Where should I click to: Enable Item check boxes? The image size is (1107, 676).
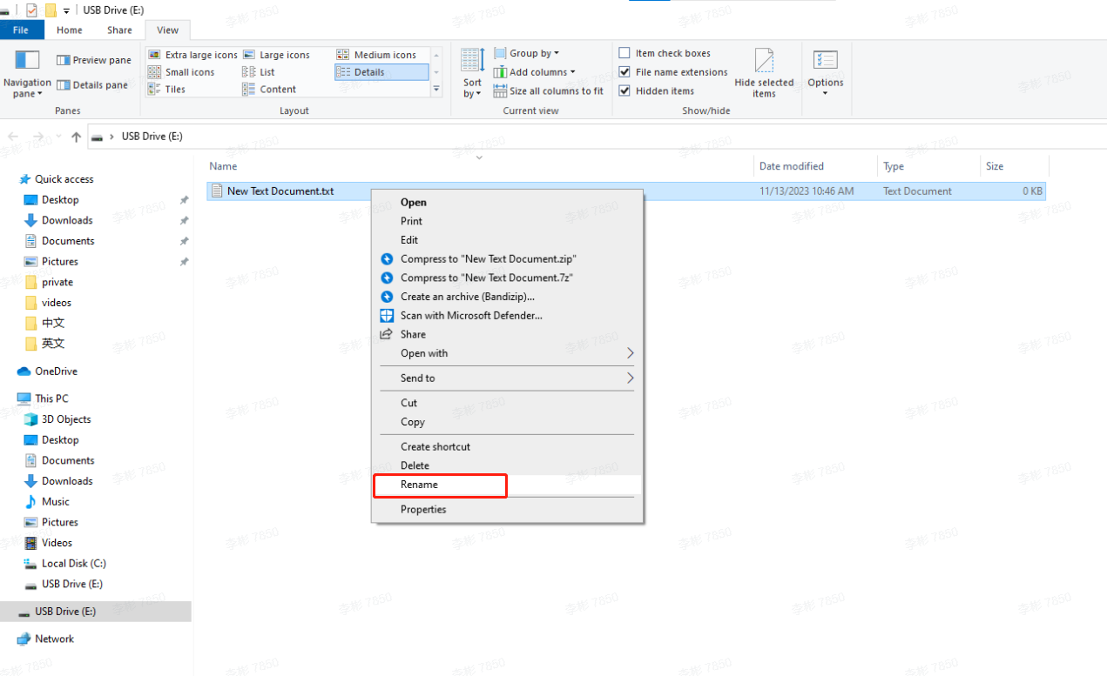[624, 52]
